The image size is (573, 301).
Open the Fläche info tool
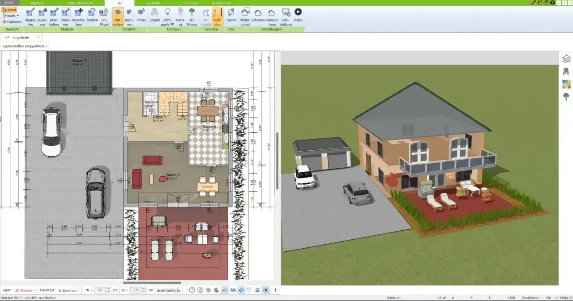231,15
